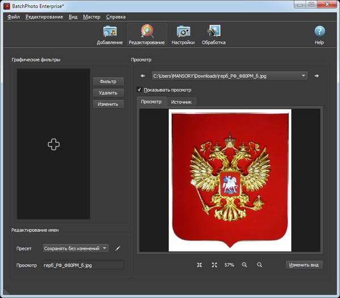Click the zoom out magnifier icon

pos(260,265)
